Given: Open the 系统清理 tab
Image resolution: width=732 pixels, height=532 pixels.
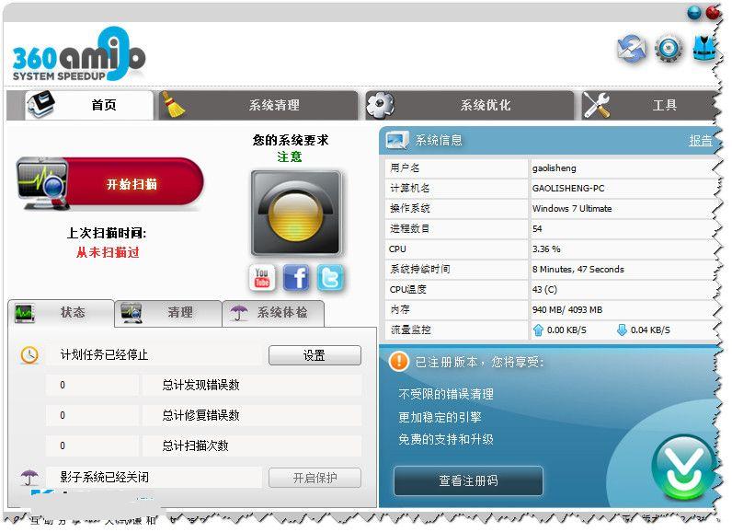Looking at the screenshot, I should coord(258,105).
